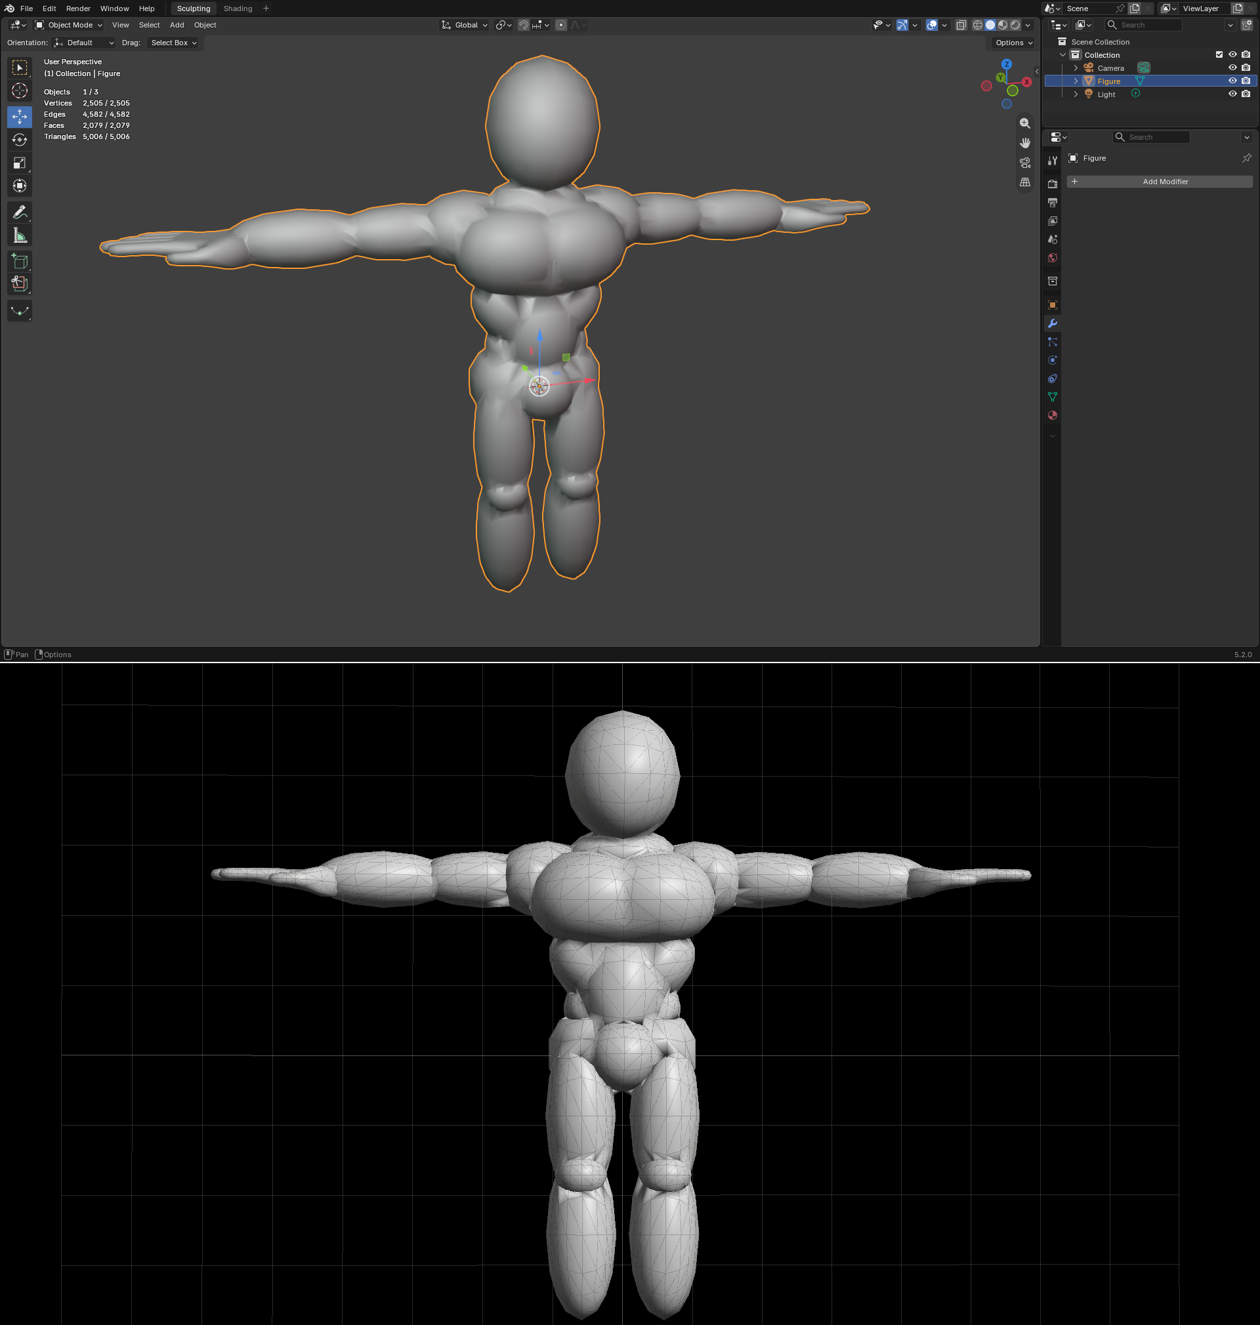The height and width of the screenshot is (1325, 1260).
Task: Open the Object Mode dropdown
Action: pos(68,25)
